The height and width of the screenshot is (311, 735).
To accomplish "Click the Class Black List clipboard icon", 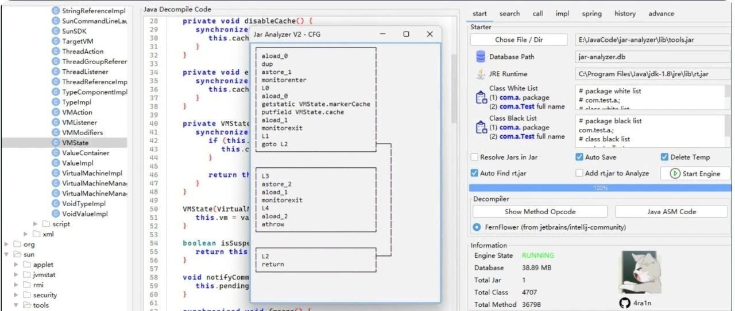I will (x=481, y=127).
